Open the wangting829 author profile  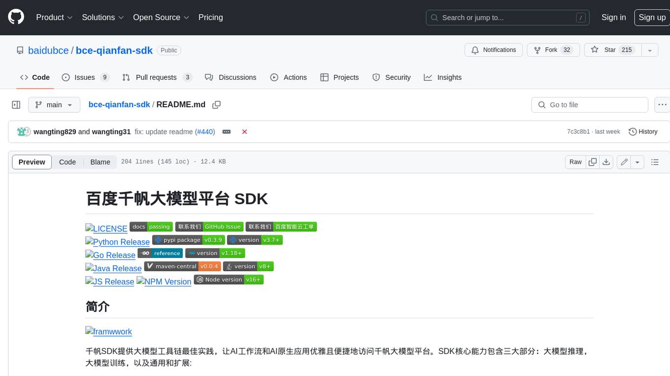coord(55,132)
